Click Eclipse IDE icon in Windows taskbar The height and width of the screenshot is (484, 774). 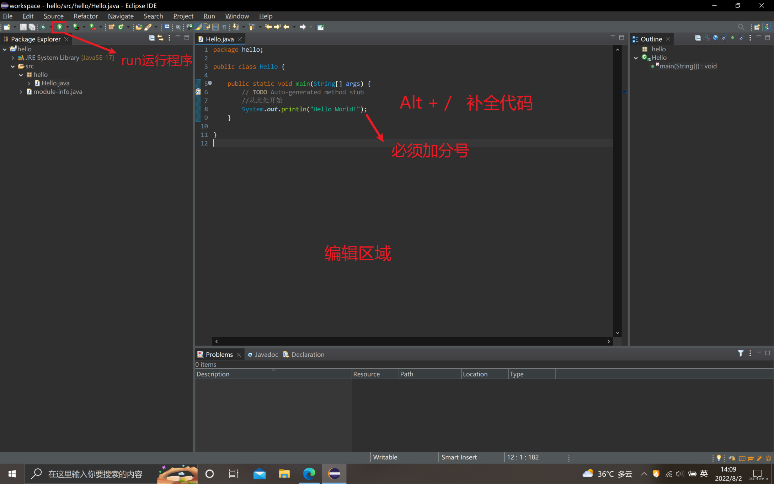click(x=335, y=474)
